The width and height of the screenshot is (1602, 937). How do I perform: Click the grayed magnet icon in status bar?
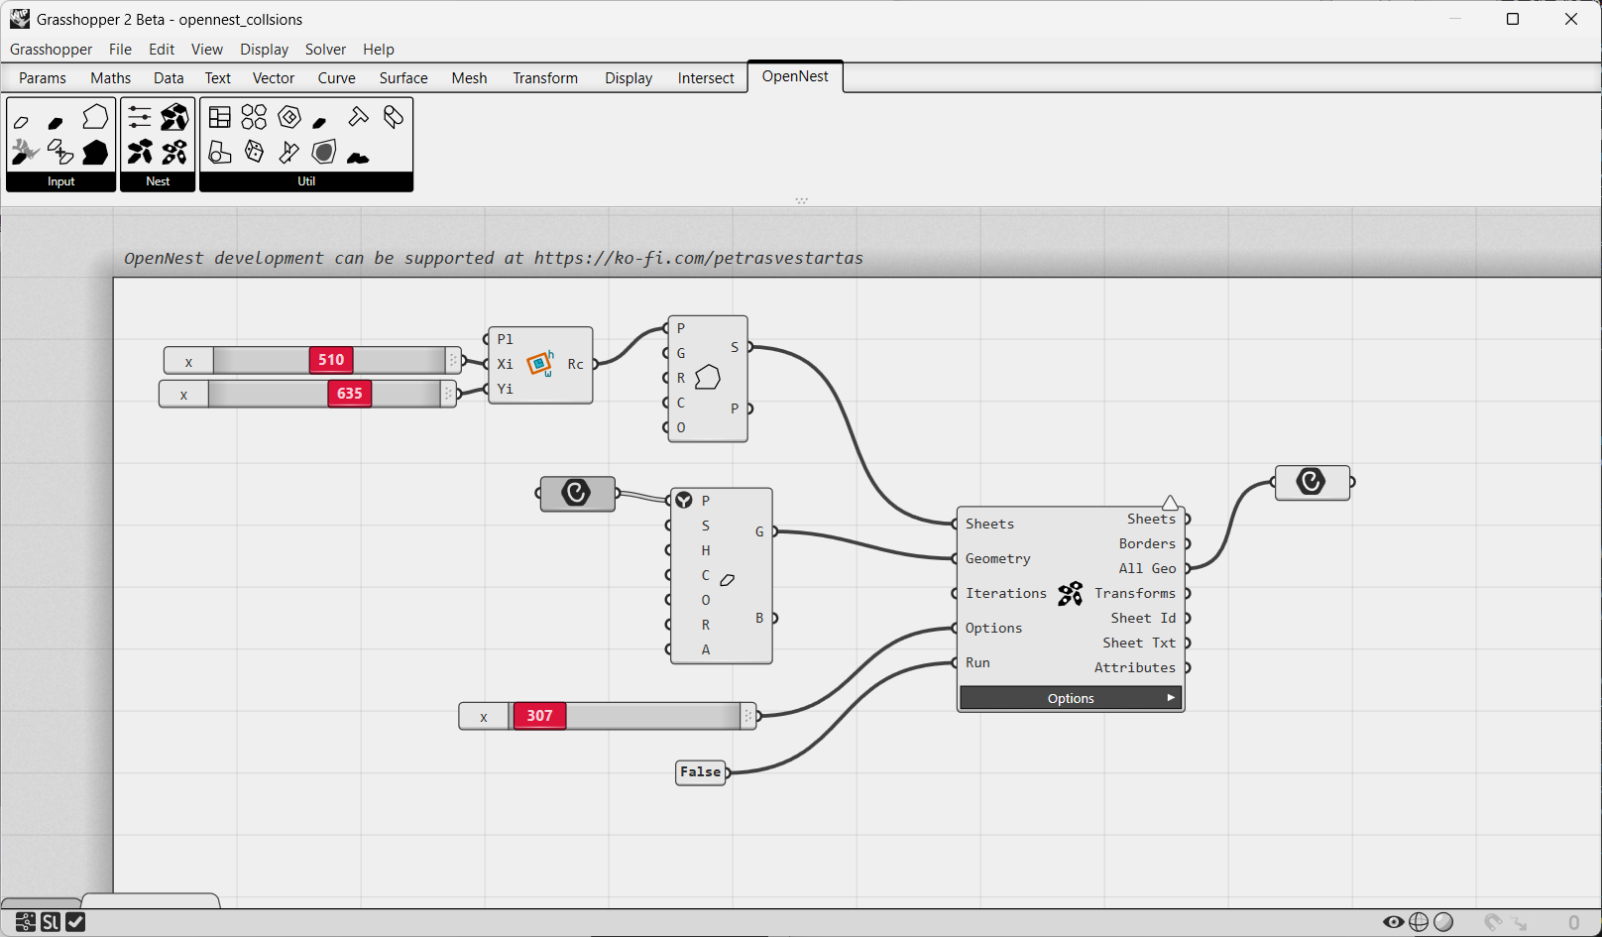pyautogui.click(x=1493, y=922)
